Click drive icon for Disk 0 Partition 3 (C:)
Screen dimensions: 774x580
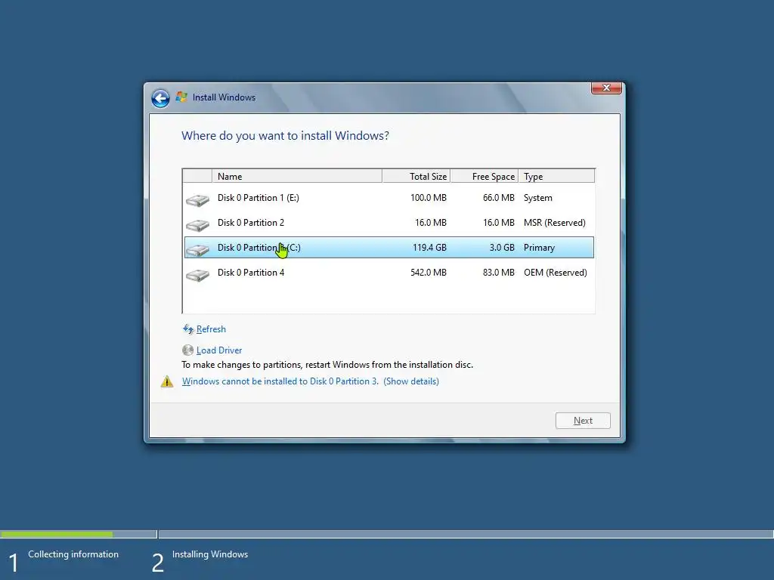point(197,249)
